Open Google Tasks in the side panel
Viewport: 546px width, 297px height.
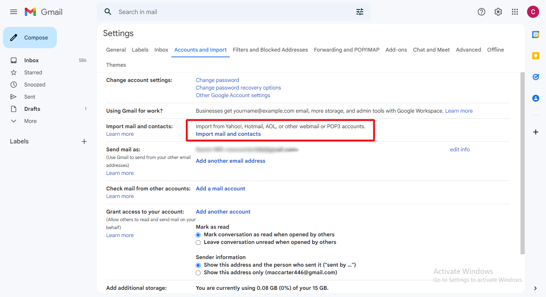535,77
